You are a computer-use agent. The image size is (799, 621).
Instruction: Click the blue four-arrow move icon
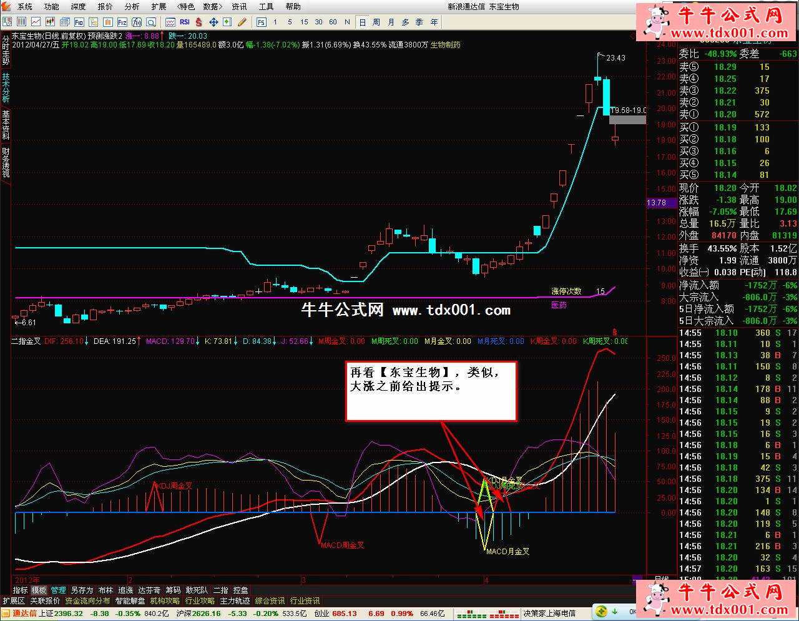point(213,22)
